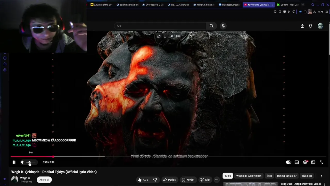330x186 pixels.
Task: Open the YouTube account avatar menu
Action: coord(320,26)
